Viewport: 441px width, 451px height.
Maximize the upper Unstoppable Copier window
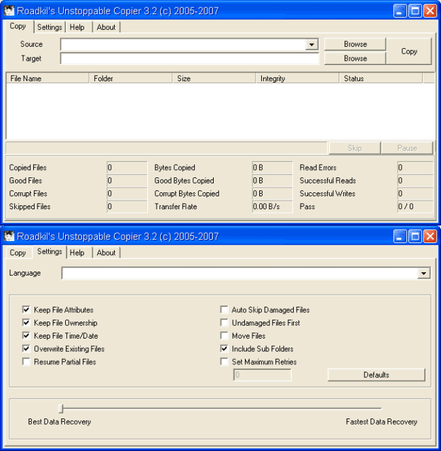(415, 12)
